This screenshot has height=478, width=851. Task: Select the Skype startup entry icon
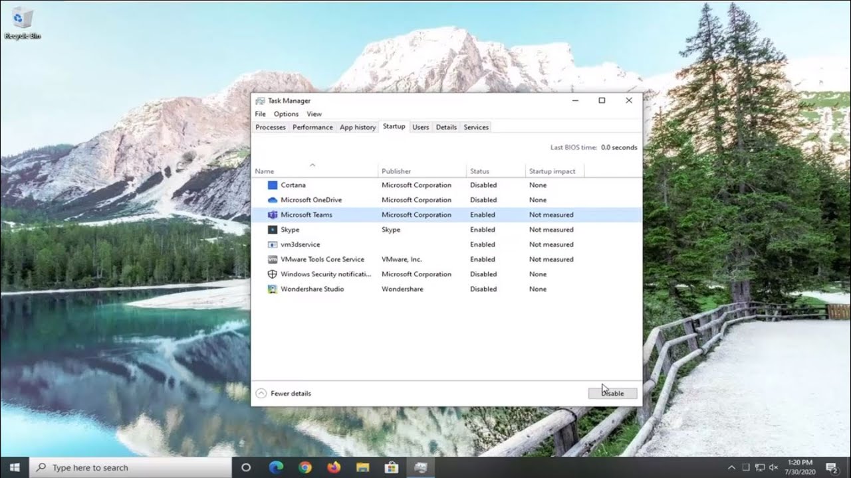pyautogui.click(x=272, y=230)
